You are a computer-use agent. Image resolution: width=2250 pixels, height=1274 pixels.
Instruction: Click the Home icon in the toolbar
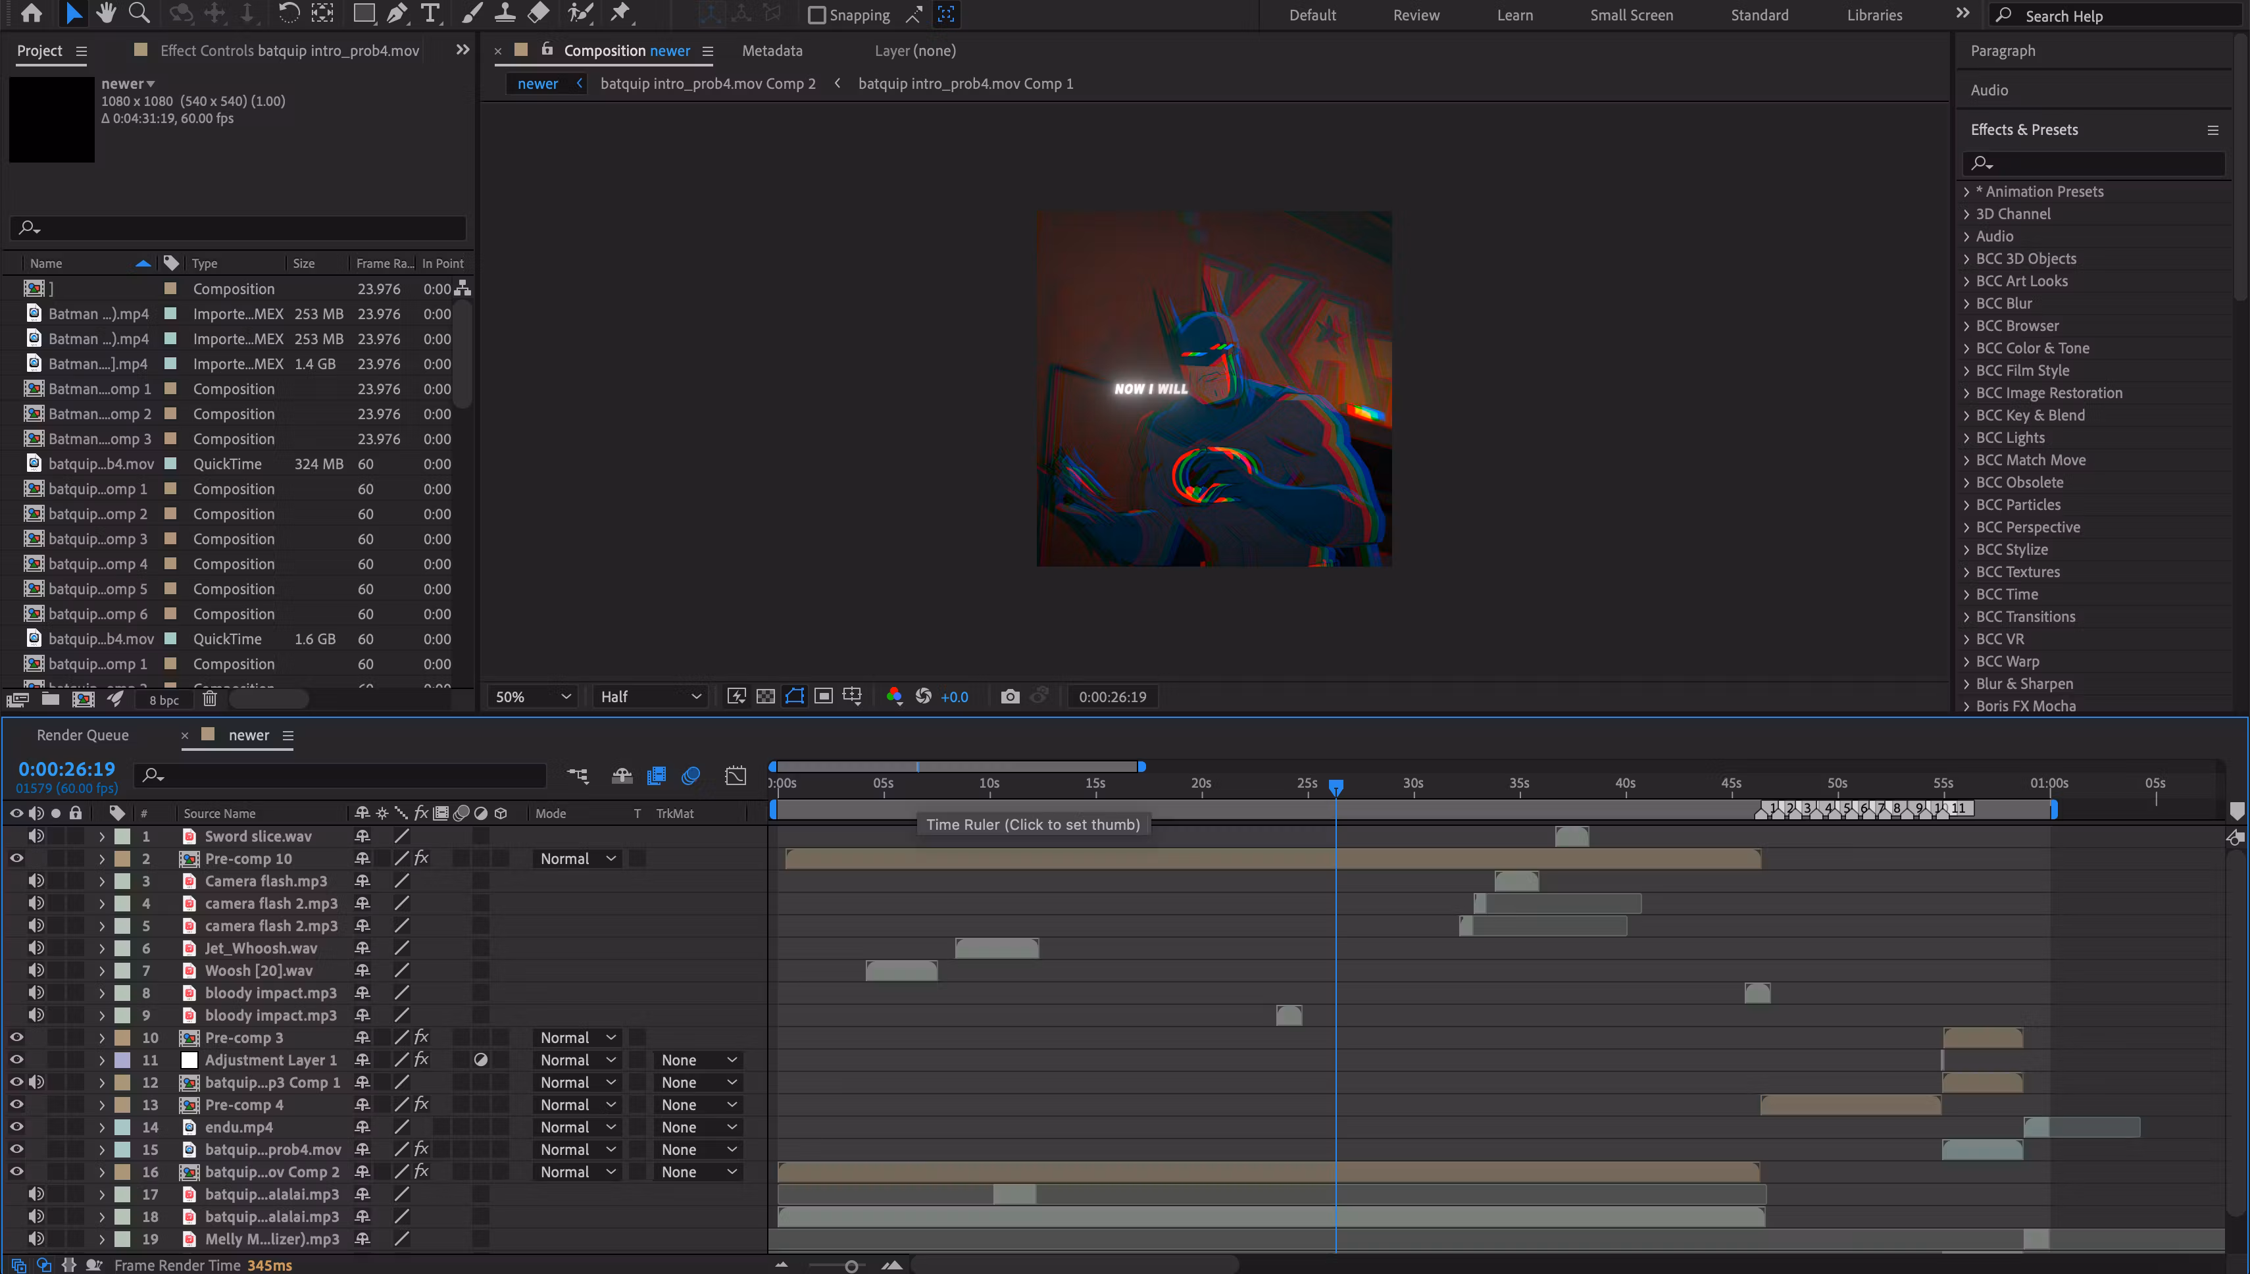click(32, 13)
